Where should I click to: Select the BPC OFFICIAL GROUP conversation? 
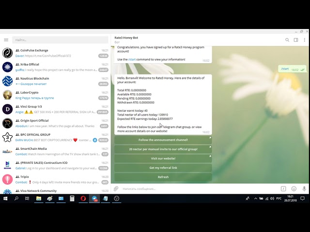click(x=55, y=137)
